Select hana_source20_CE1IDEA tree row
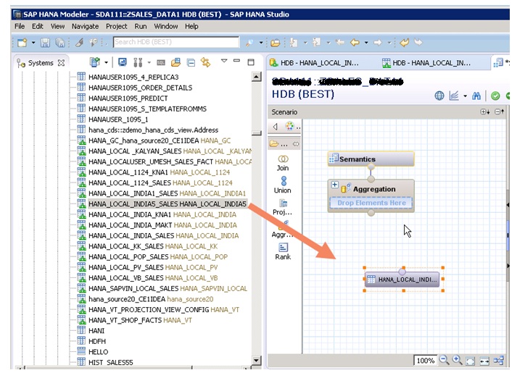 [146, 299]
